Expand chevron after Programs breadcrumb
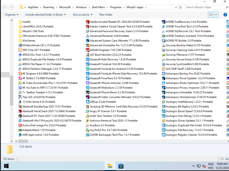The height and width of the screenshot is (171, 229). [x=124, y=7]
